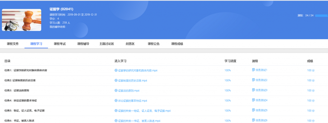
Task: Click the 成绩 column header
Action: coord(310,61)
